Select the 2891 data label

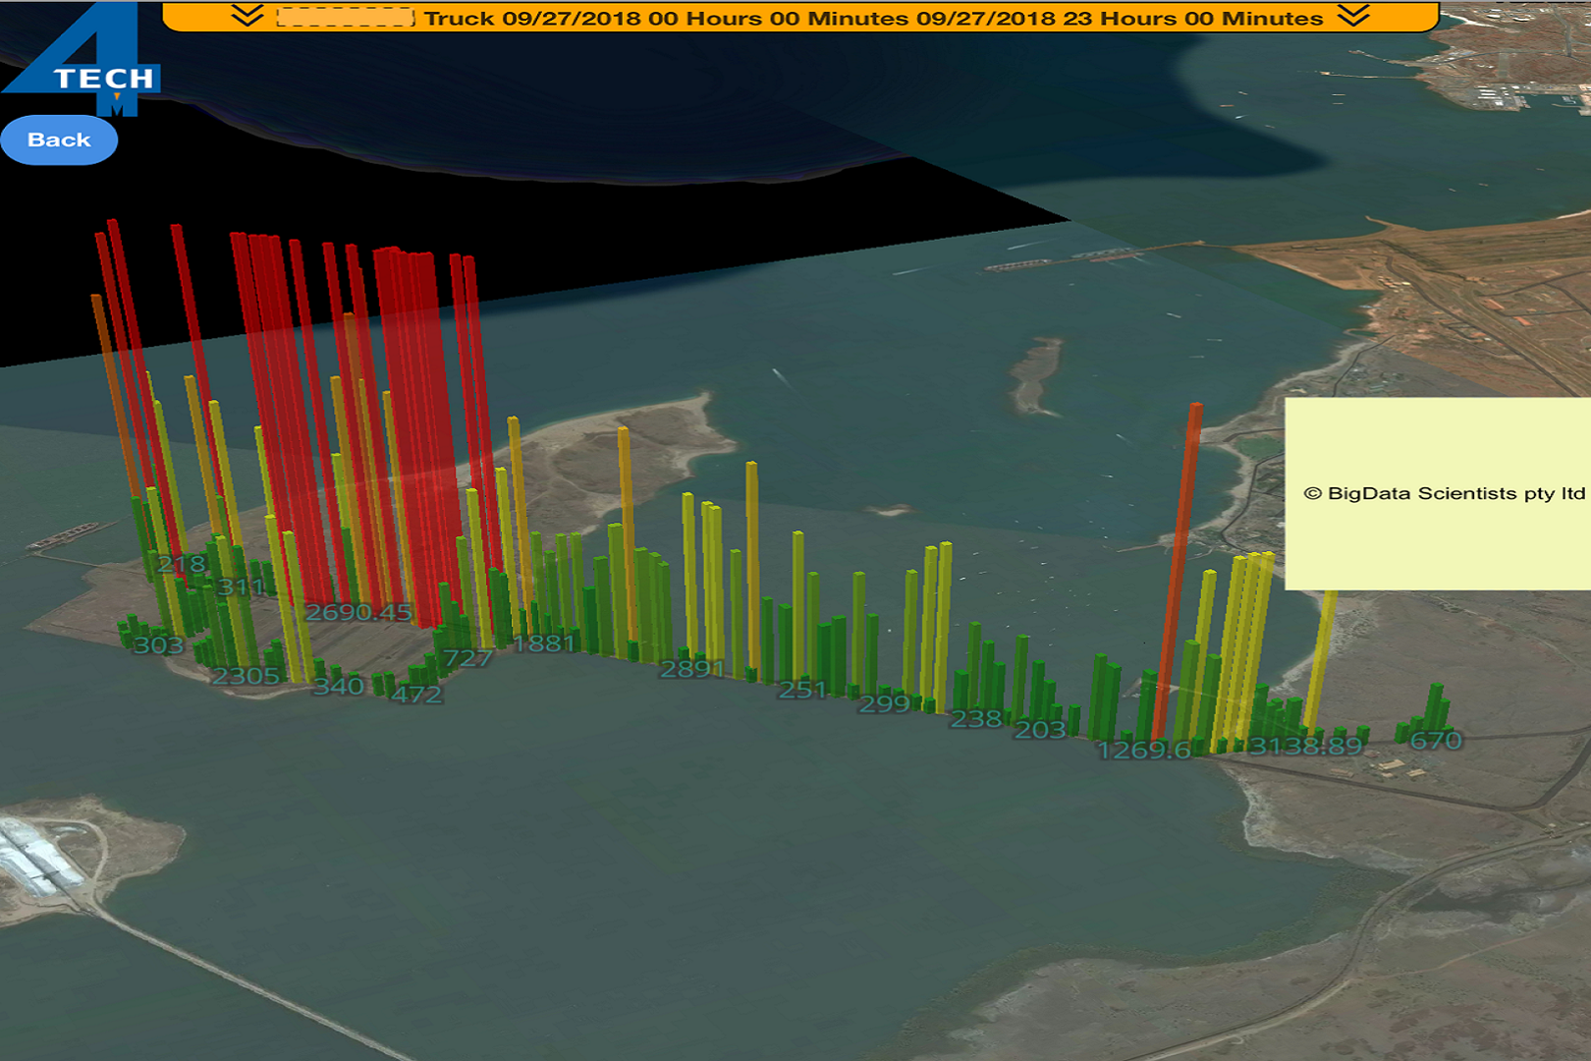692,669
